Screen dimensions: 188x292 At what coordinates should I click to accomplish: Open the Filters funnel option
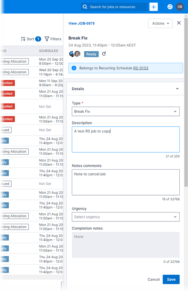click(x=53, y=39)
